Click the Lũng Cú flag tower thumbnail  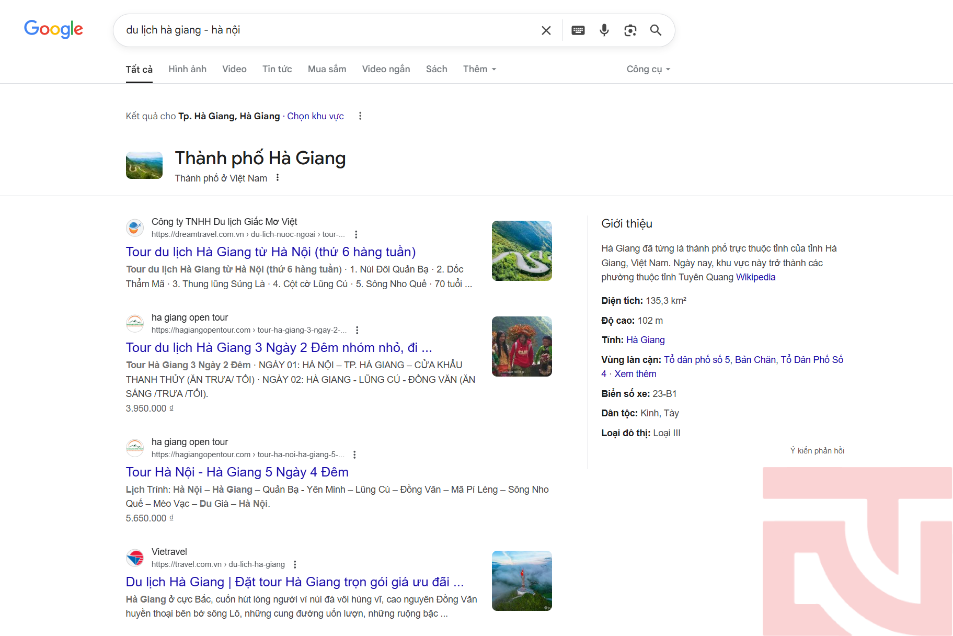pyautogui.click(x=522, y=581)
